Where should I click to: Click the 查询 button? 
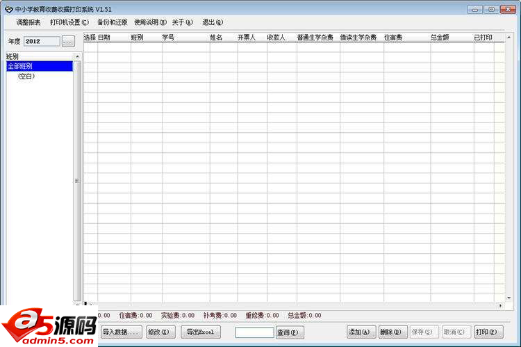[290, 332]
